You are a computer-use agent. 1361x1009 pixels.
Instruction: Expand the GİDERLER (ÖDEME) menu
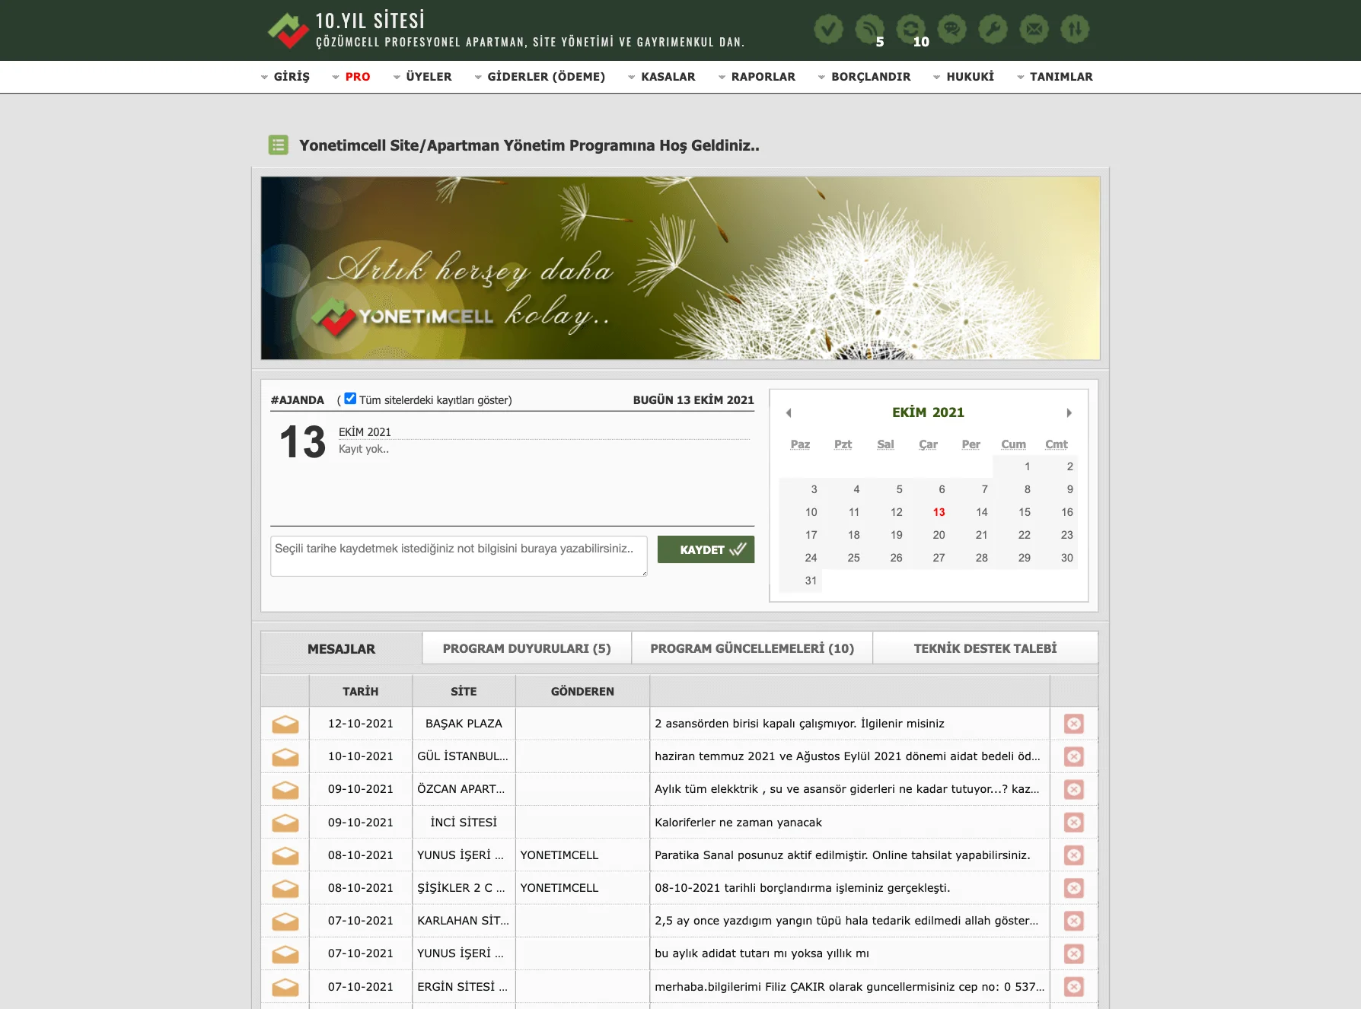pos(540,77)
